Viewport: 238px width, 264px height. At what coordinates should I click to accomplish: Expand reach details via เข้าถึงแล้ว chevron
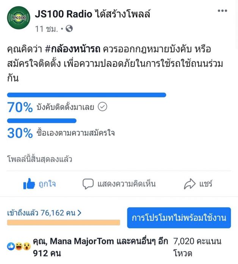tap(79, 213)
